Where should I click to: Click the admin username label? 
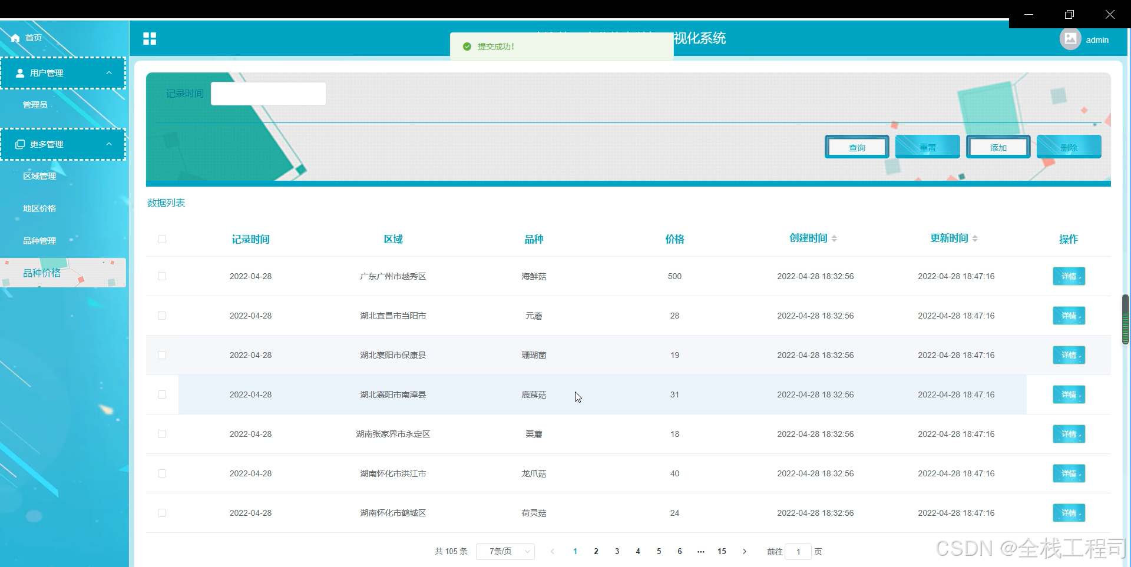[1097, 40]
